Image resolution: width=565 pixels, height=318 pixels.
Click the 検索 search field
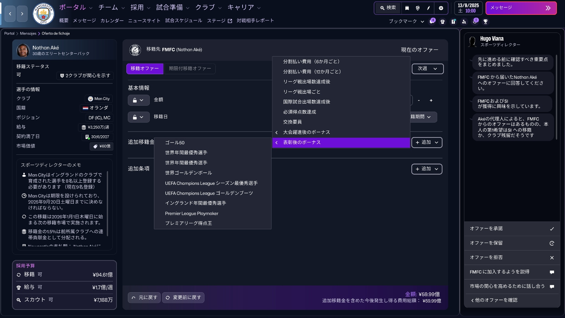(x=388, y=8)
